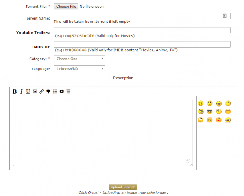Image resolution: width=244 pixels, height=196 pixels.
Task: Apply italic formatting in the editor
Action: 22,91
